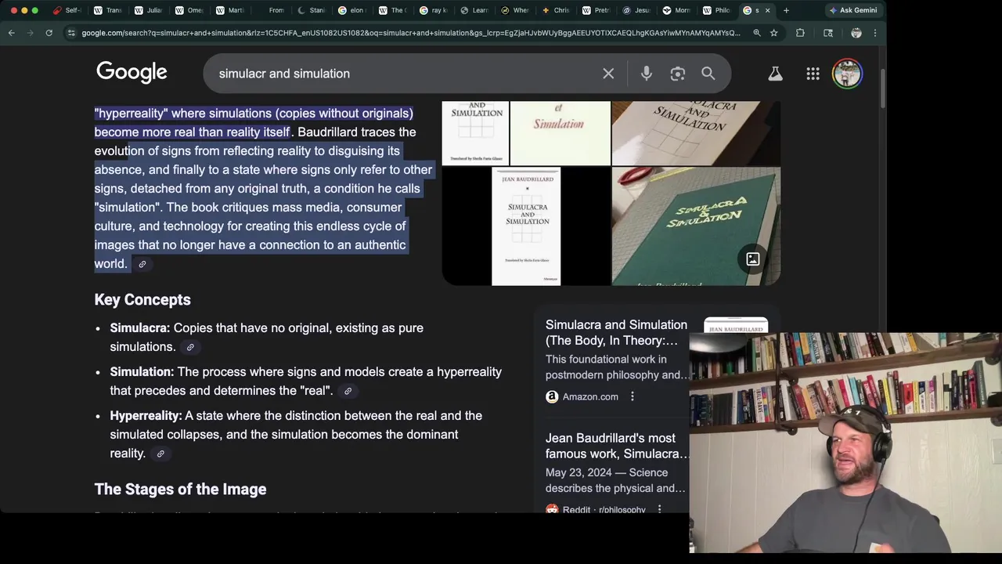Submit search with the magnifying glass icon
The width and height of the screenshot is (1002, 564).
pos(708,74)
